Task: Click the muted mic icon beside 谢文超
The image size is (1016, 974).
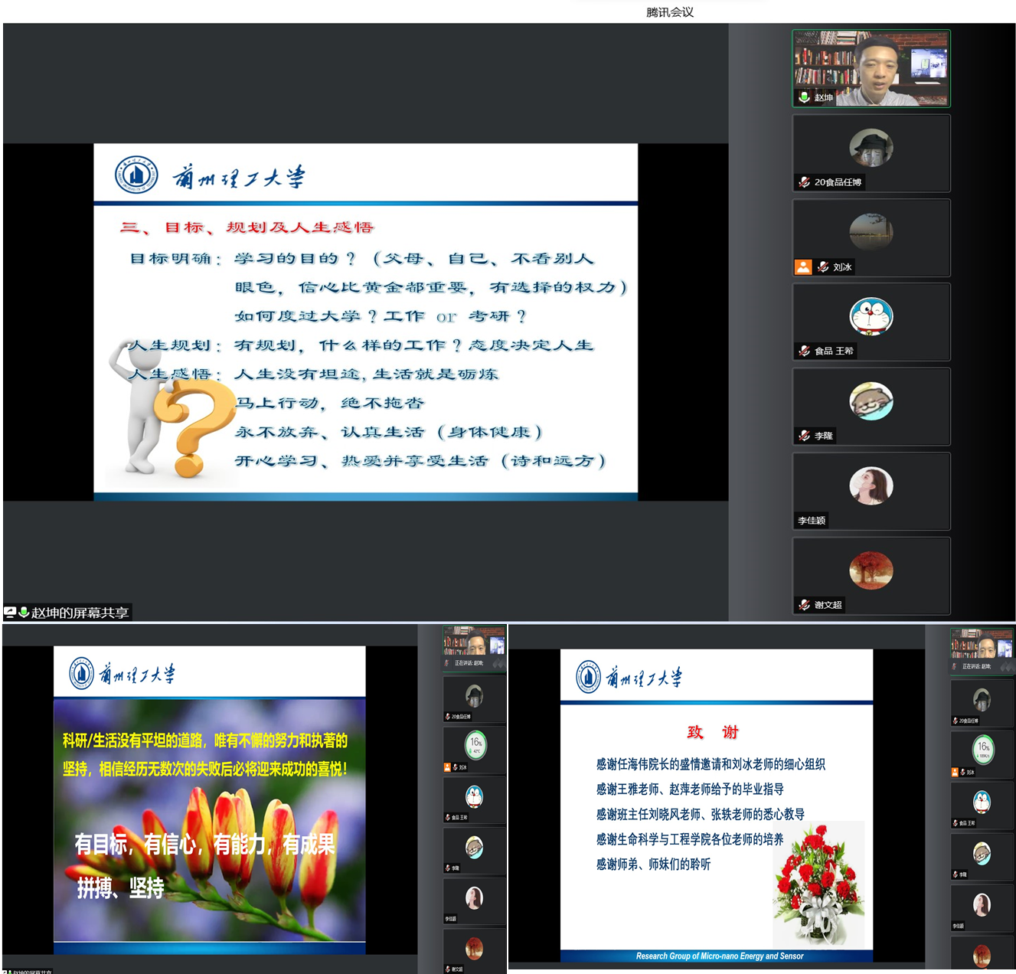Action: pyautogui.click(x=804, y=605)
